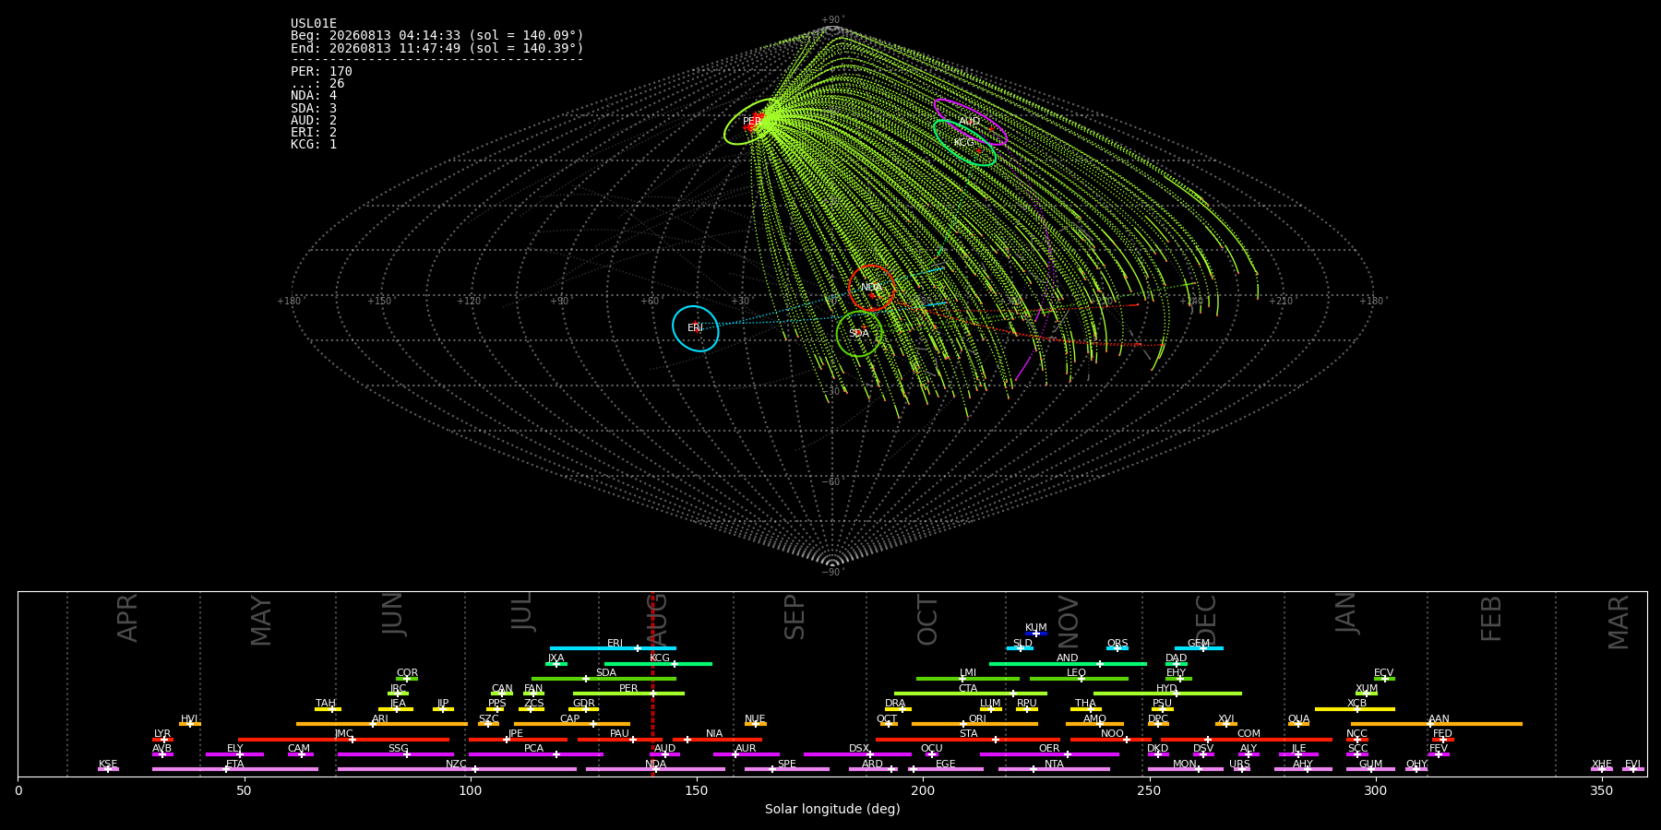Click the purple AUD radiant ellipse

click(970, 122)
